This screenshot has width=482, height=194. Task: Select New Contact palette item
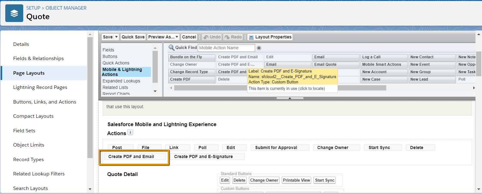point(432,57)
